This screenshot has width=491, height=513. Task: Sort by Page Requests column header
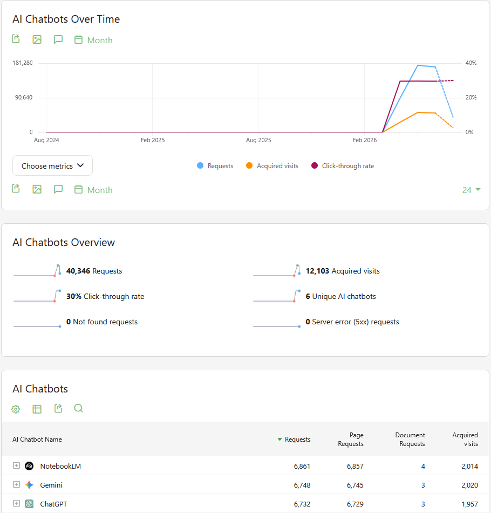[351, 439]
